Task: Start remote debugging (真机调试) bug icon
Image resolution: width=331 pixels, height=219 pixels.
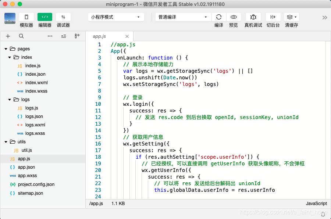Action: coord(253,17)
